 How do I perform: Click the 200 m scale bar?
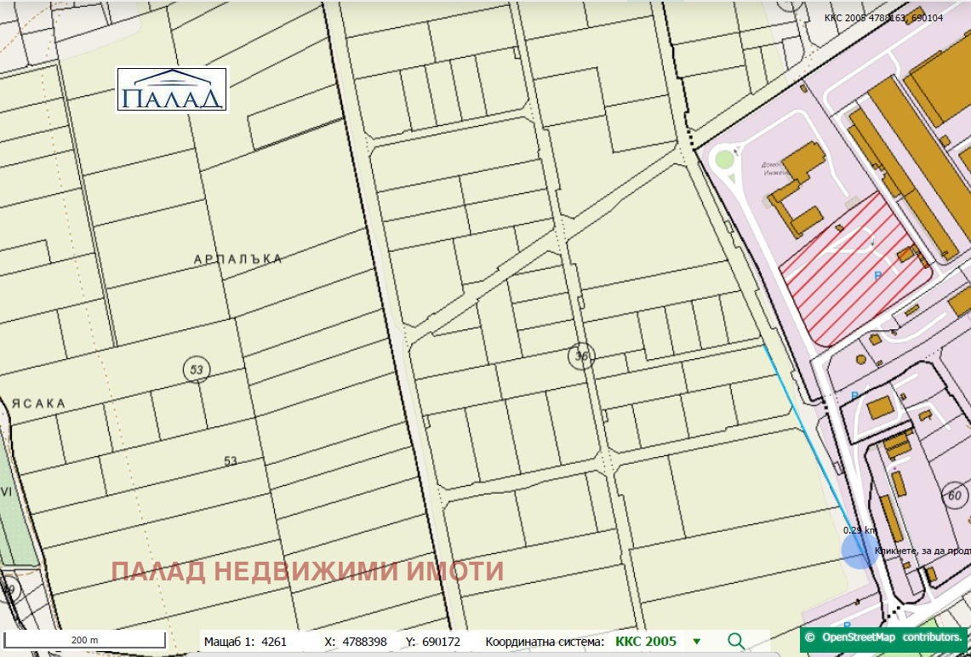coord(84,640)
